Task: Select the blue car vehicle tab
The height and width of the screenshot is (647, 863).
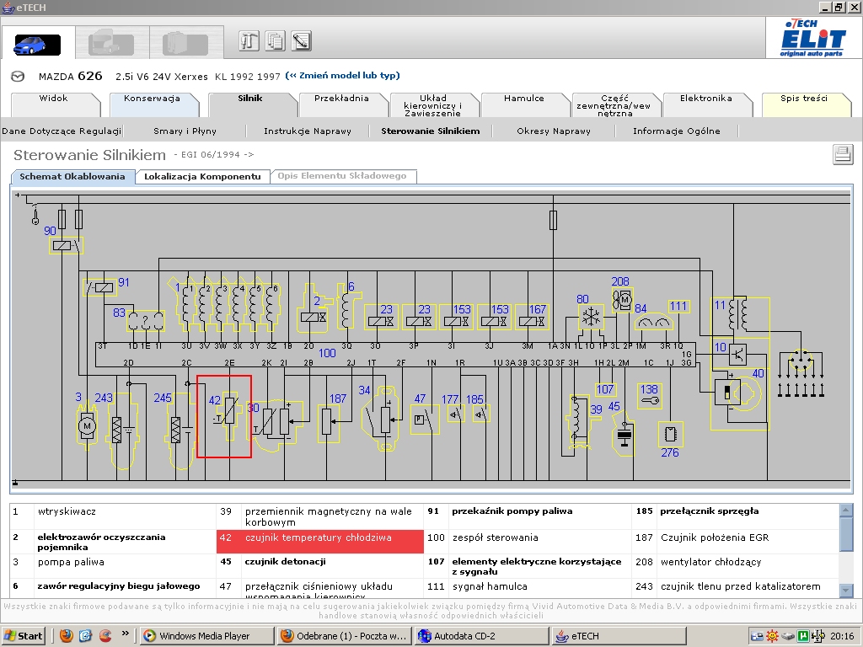Action: coord(37,44)
